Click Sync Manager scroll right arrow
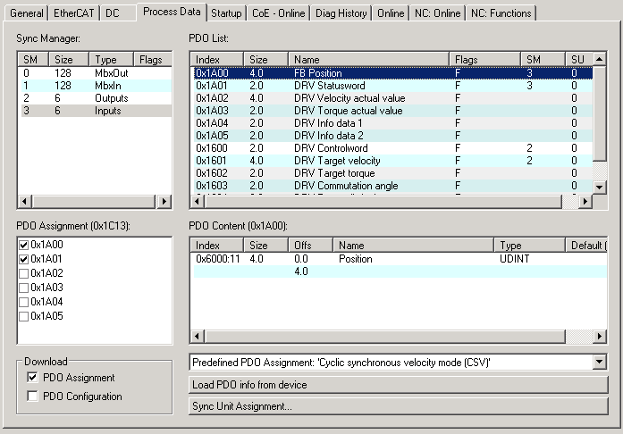The height and width of the screenshot is (434, 623). point(164,201)
